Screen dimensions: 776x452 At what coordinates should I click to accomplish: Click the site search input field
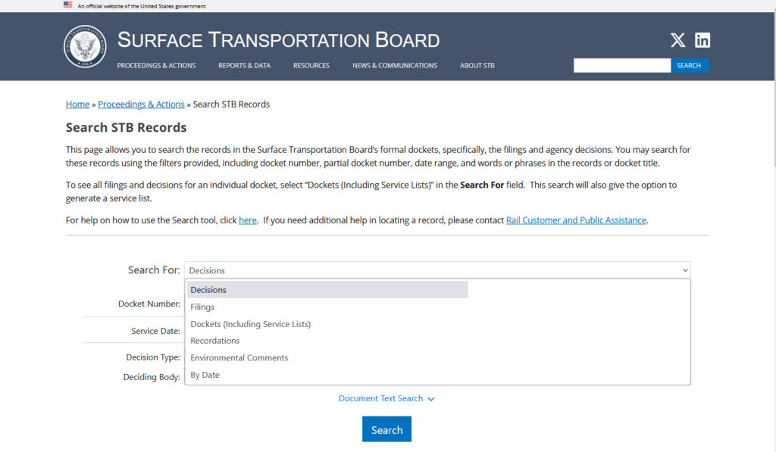coord(621,66)
